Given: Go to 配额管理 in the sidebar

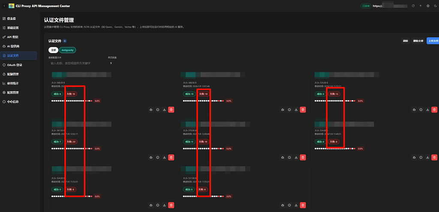Looking at the screenshot, I should [18, 74].
